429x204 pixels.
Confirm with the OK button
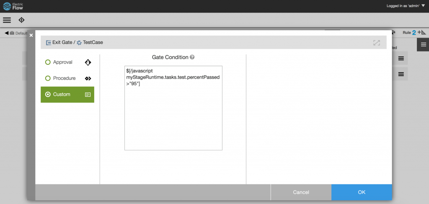[362, 192]
